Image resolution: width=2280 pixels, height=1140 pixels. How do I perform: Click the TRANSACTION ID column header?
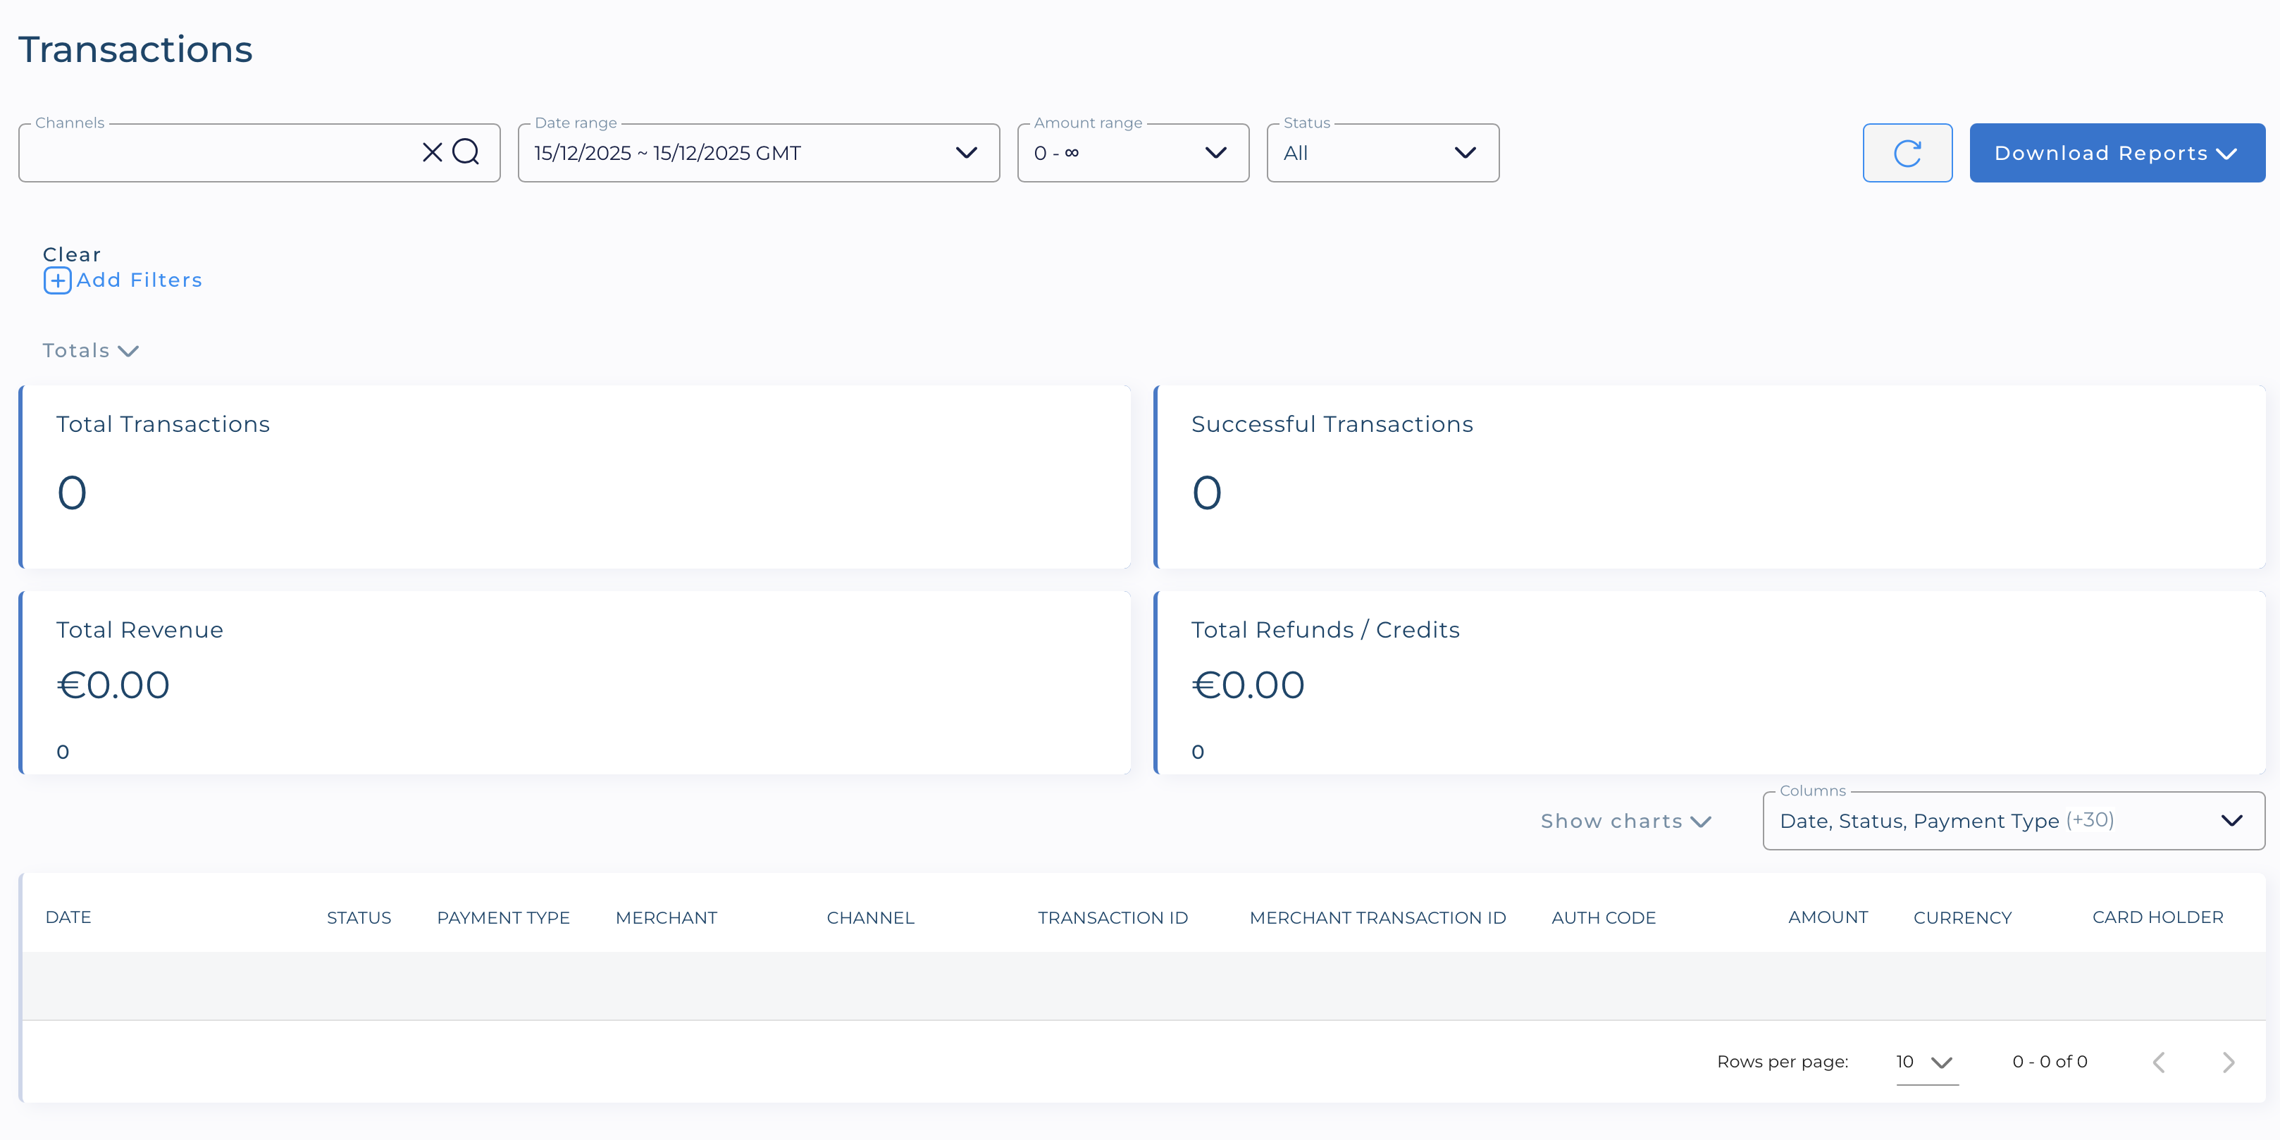[1113, 918]
